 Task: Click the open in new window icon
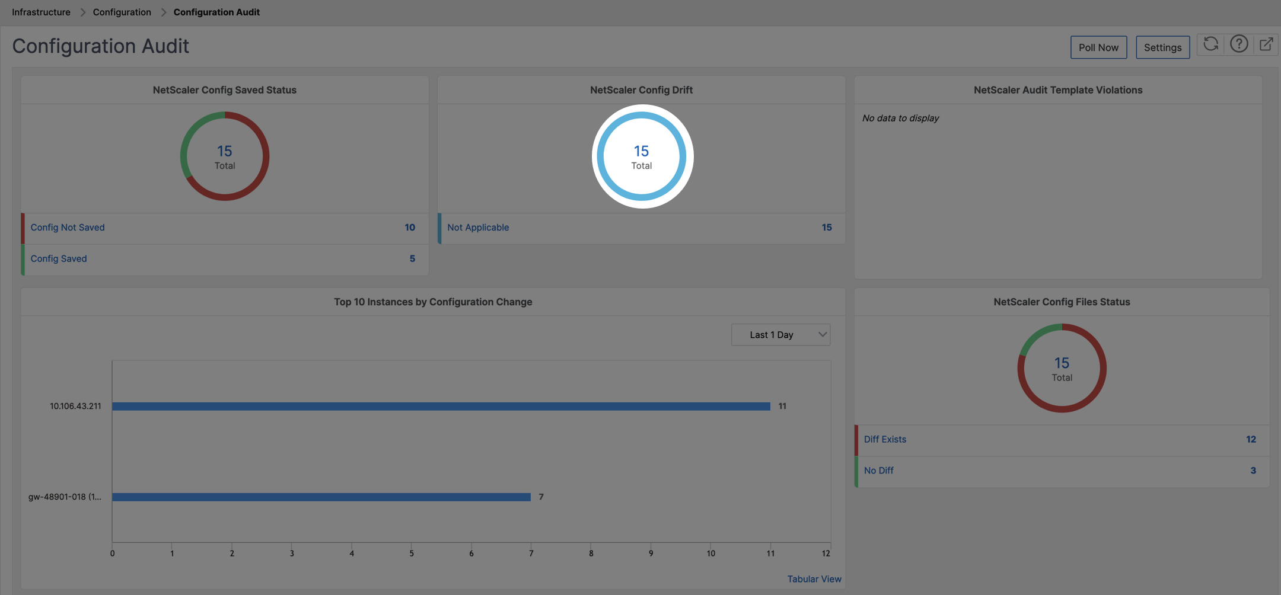[1266, 44]
